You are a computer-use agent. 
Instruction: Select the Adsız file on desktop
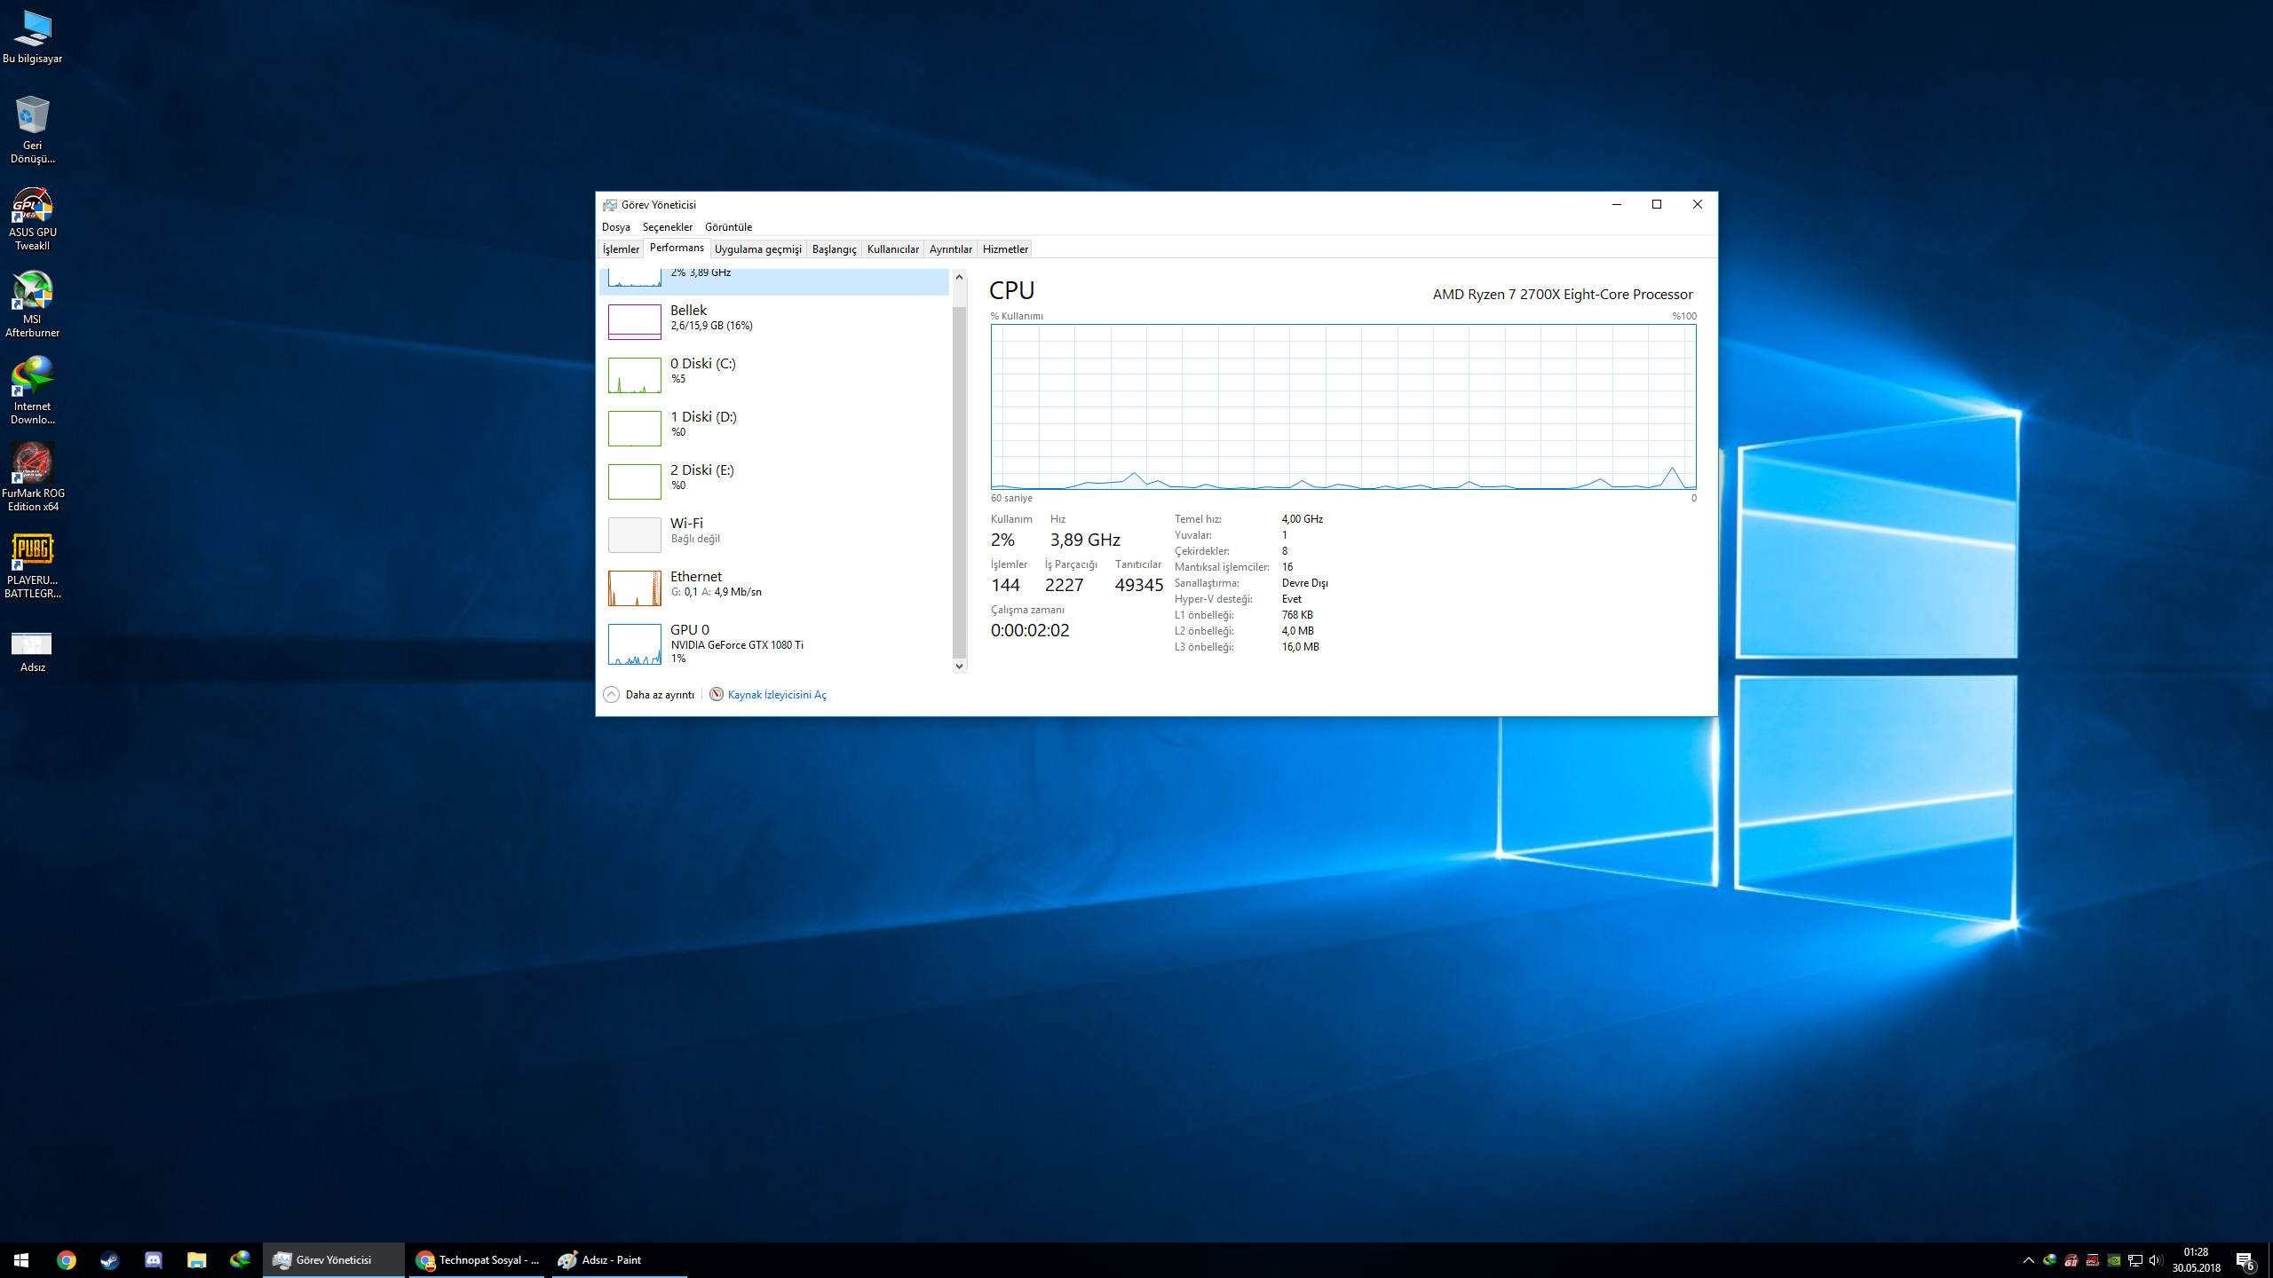point(33,651)
